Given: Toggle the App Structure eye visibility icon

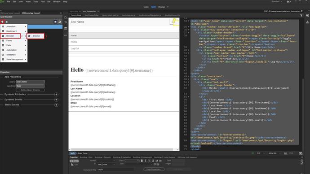Looking at the screenshot, I should [55, 22].
